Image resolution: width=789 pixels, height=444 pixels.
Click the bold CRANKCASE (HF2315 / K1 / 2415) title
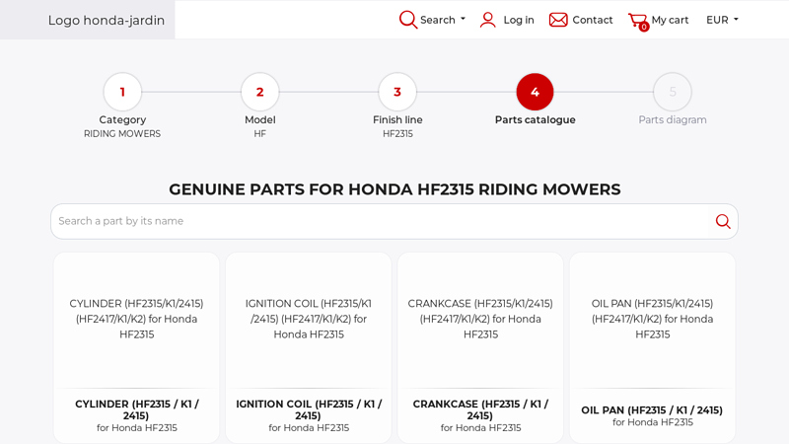[x=480, y=409]
